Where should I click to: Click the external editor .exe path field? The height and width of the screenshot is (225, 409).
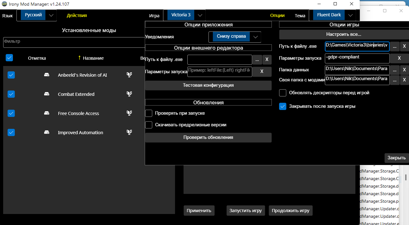click(220, 60)
